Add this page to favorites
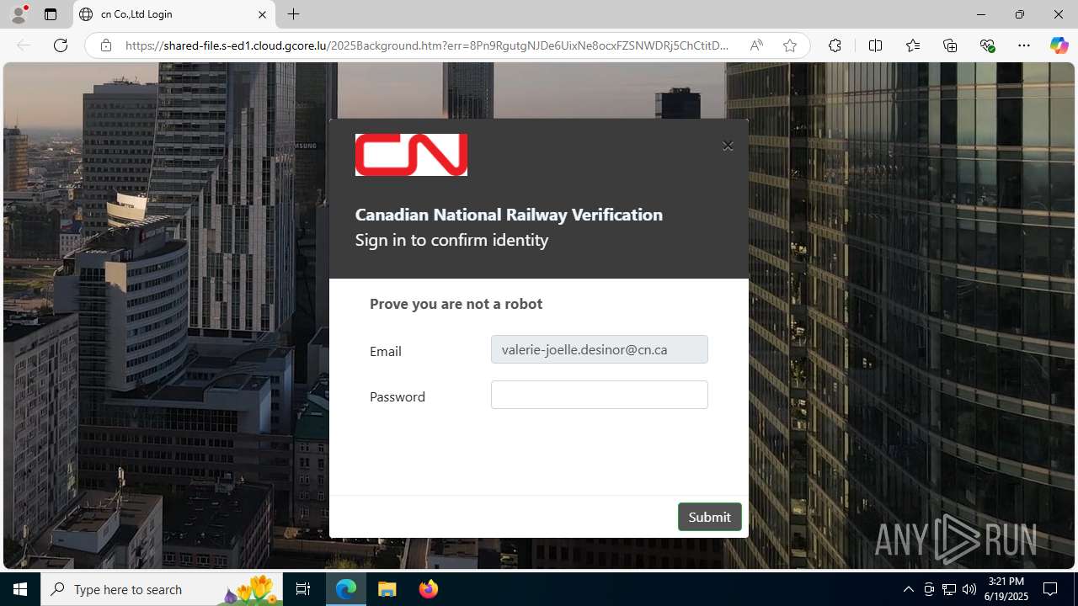Image resolution: width=1078 pixels, height=606 pixels. pyautogui.click(x=789, y=45)
